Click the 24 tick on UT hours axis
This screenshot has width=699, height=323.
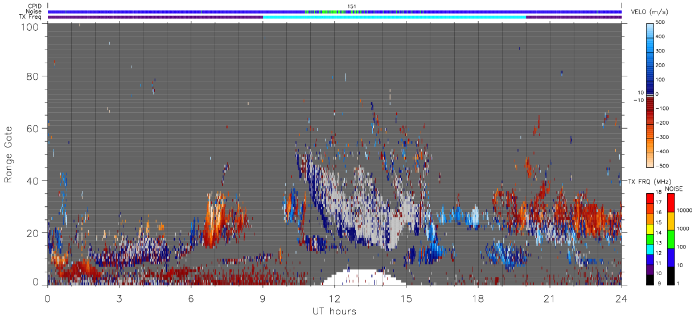pos(621,298)
